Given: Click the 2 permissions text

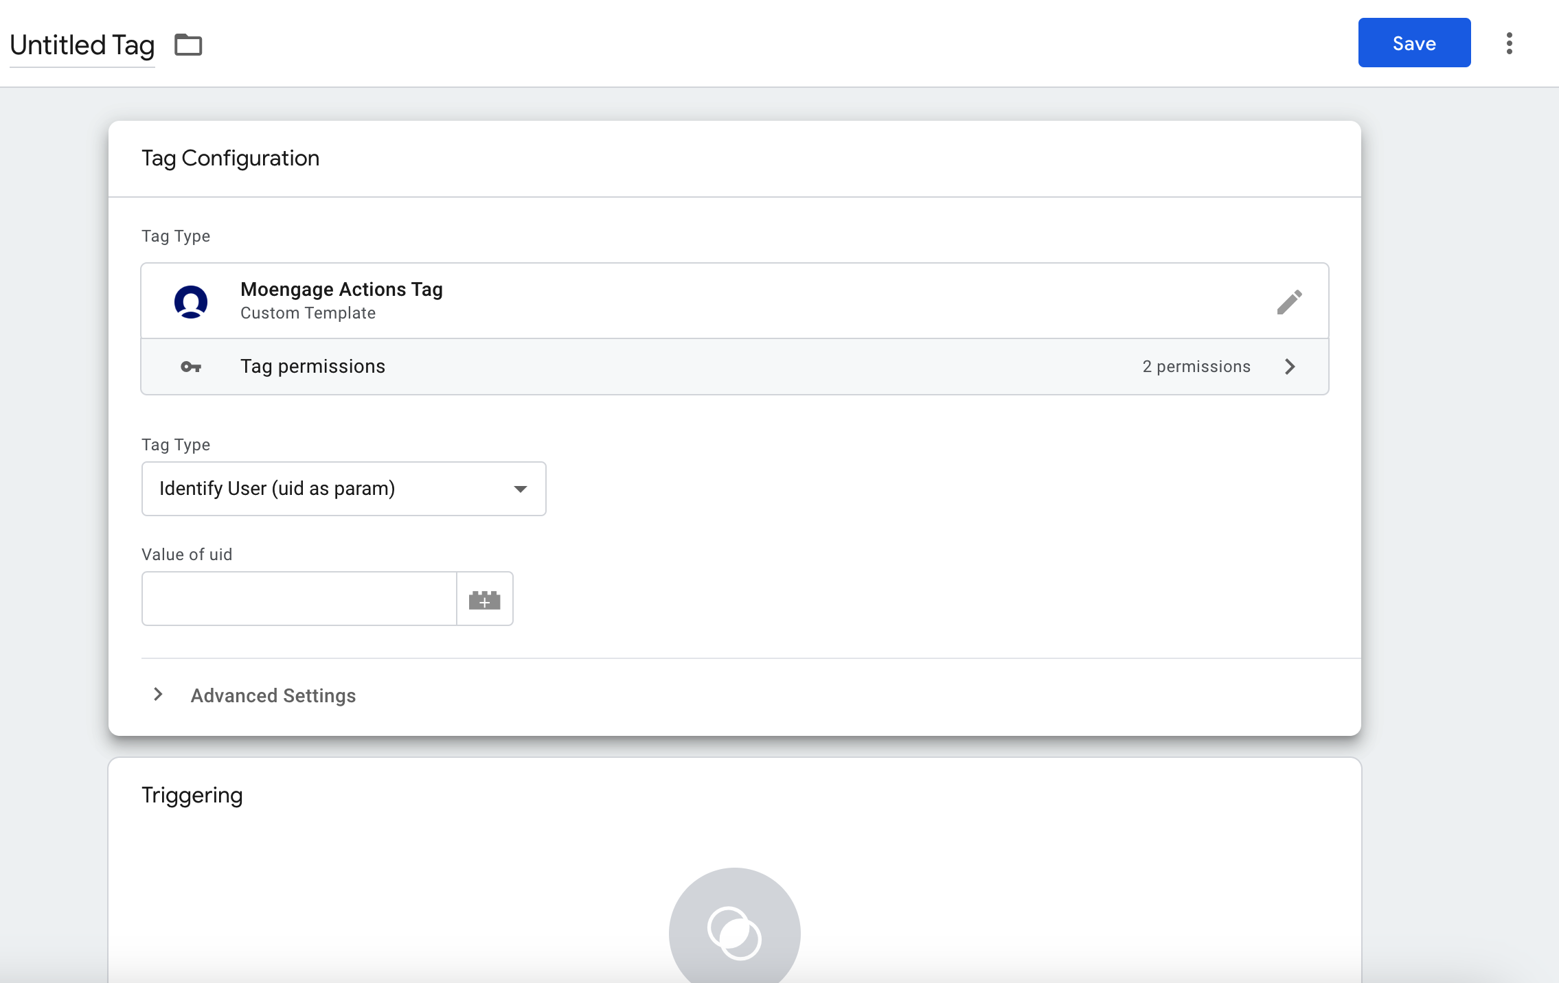Looking at the screenshot, I should pos(1196,367).
